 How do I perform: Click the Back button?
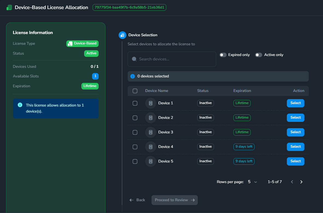point(137,200)
